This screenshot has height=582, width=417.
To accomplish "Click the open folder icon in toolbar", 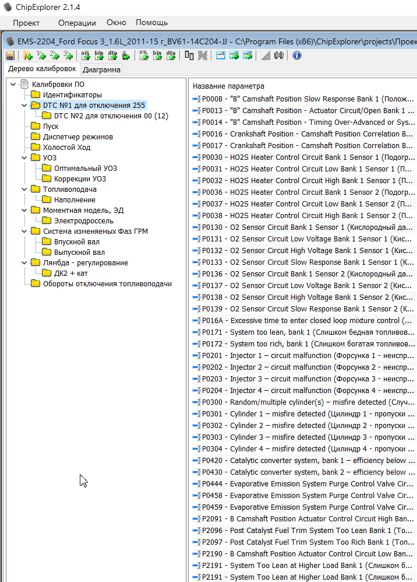I will pyautogui.click(x=27, y=55).
